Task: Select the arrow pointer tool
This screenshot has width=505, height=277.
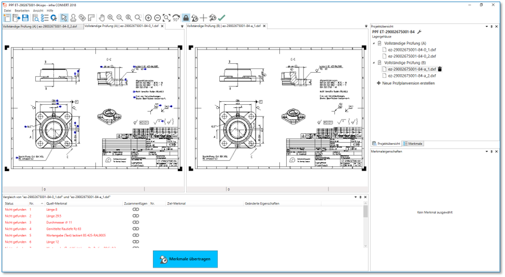Action: [x=64, y=18]
